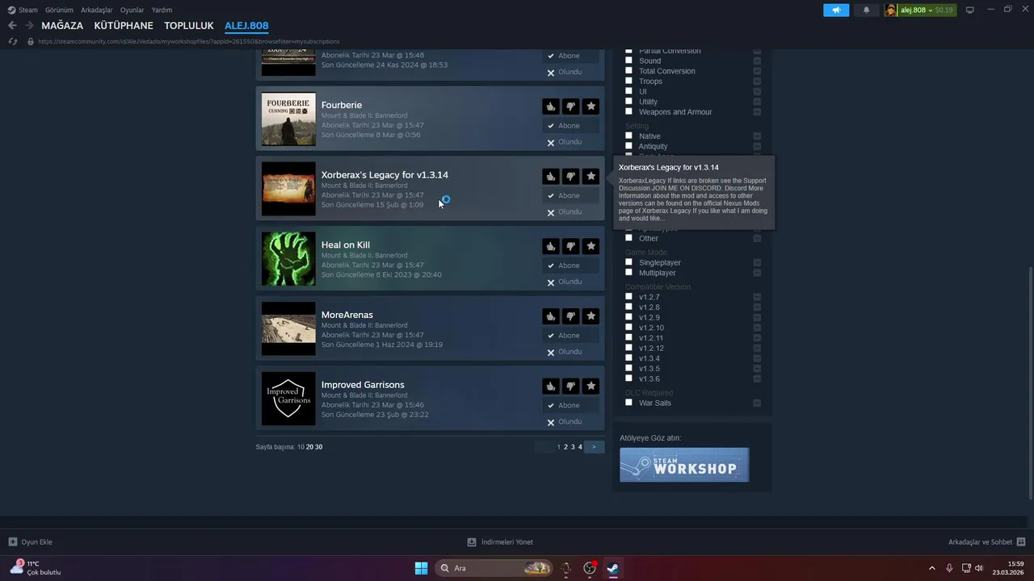Viewport: 1034px width, 581px height.
Task: Check the v1.2.7 version filter
Action: click(628, 297)
